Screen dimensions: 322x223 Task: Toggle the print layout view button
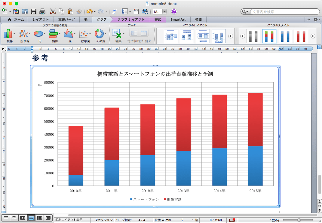(x=31, y=218)
